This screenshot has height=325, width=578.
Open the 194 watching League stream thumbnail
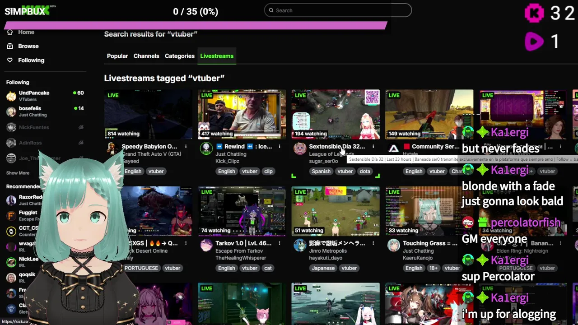[336, 114]
